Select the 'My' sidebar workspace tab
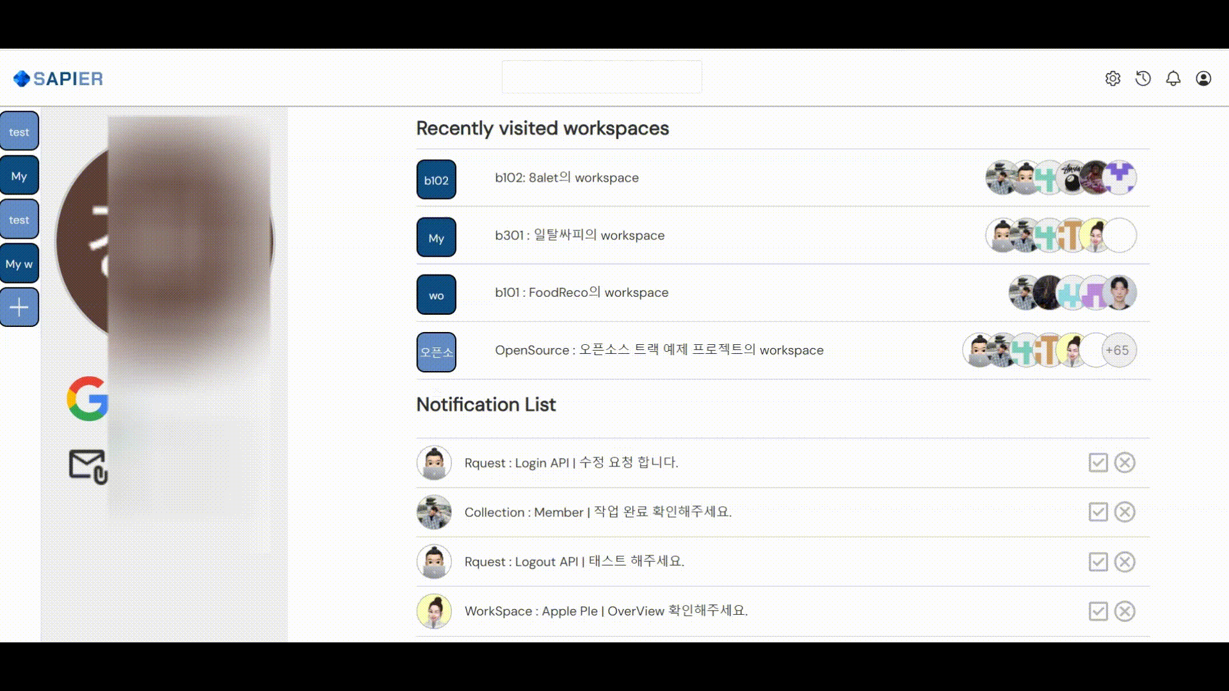 19,176
